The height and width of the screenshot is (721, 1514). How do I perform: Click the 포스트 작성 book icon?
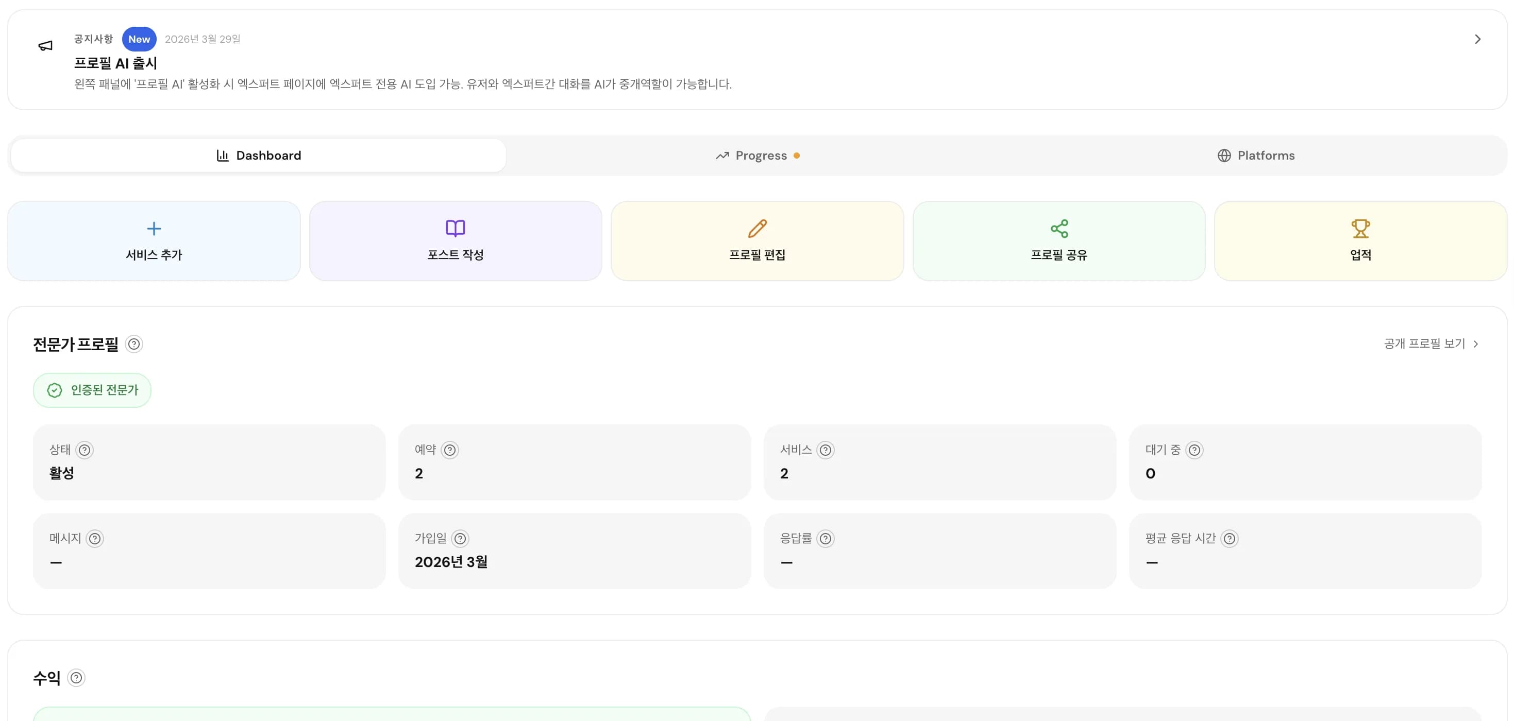coord(456,228)
